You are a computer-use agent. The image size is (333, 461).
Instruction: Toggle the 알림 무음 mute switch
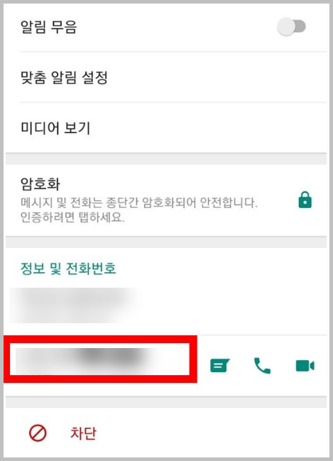pyautogui.click(x=291, y=27)
